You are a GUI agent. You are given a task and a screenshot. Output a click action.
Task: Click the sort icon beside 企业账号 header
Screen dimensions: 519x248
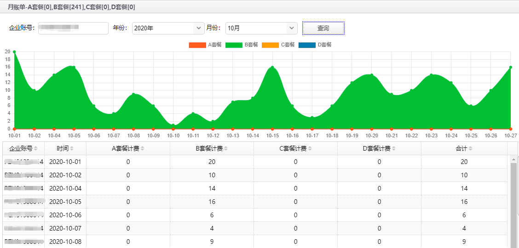pos(36,148)
